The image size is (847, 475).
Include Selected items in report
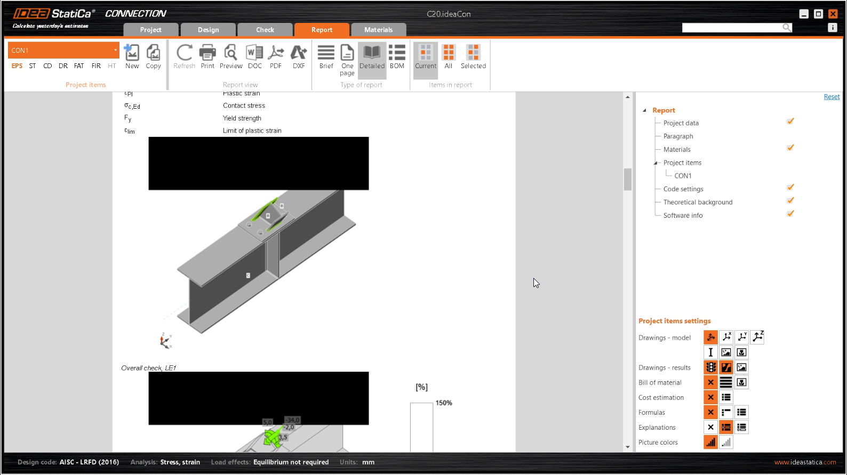coord(473,57)
